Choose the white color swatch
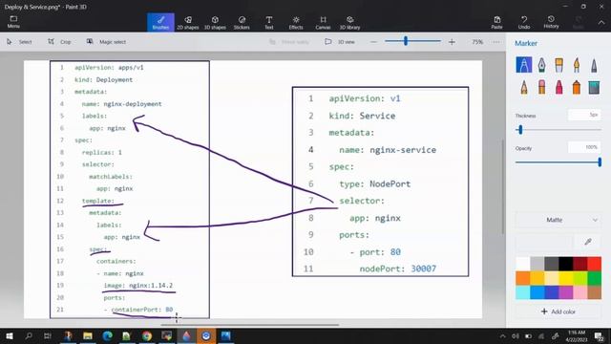This screenshot has width=611, height=344. click(x=522, y=264)
